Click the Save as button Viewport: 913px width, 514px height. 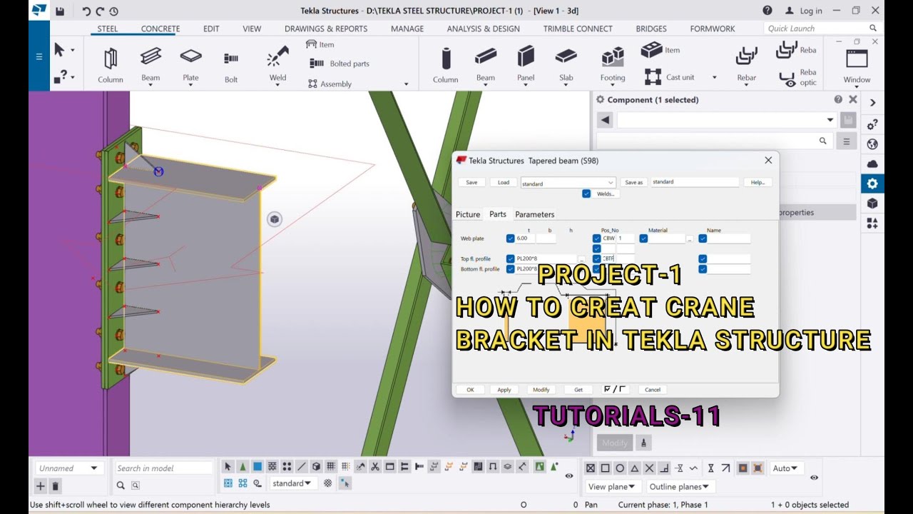(x=634, y=182)
